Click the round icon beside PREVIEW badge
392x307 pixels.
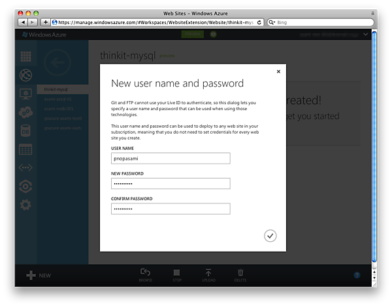pos(213,34)
